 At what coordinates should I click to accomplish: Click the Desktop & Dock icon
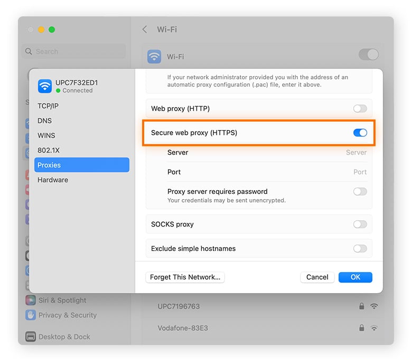pos(31,337)
